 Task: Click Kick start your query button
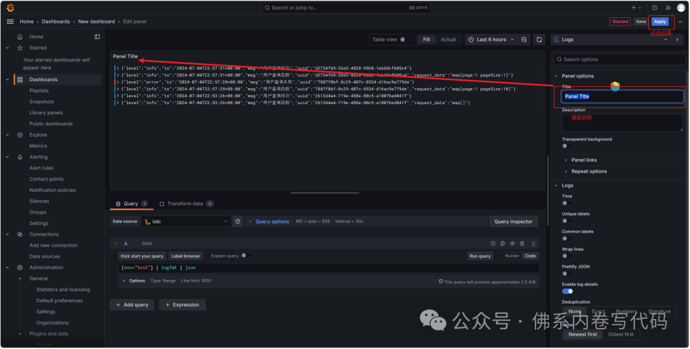tap(142, 256)
